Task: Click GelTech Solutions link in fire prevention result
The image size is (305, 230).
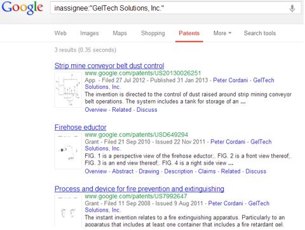Action: 259,203
